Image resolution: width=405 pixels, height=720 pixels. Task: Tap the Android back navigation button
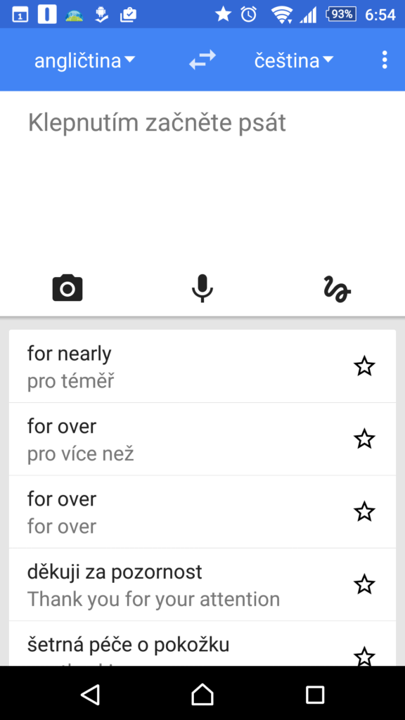(90, 694)
